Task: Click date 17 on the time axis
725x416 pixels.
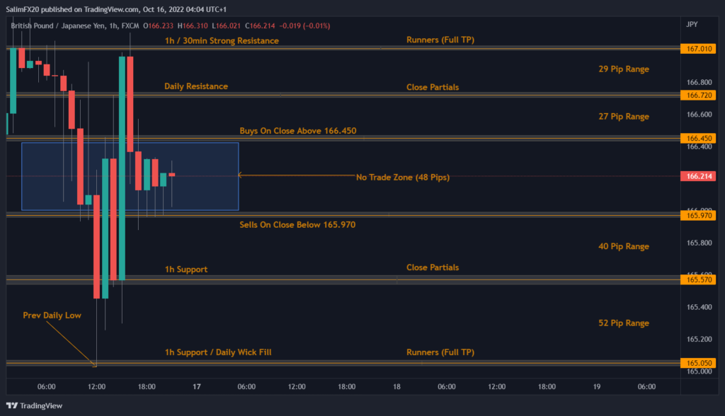Action: click(196, 387)
